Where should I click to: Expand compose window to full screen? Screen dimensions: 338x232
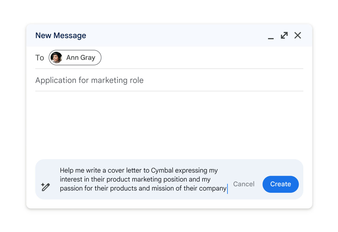[x=284, y=36]
